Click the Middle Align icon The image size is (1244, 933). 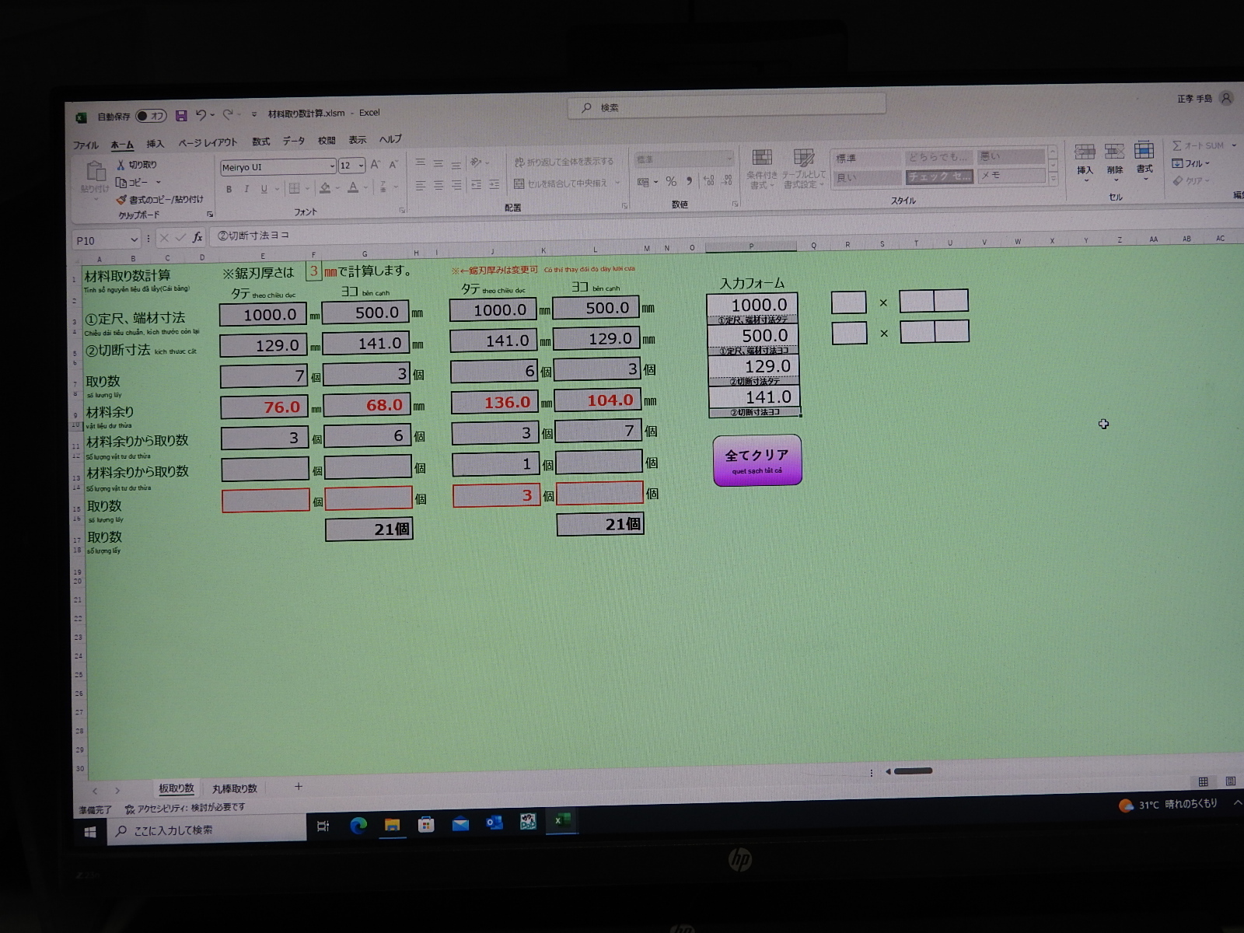tap(439, 163)
